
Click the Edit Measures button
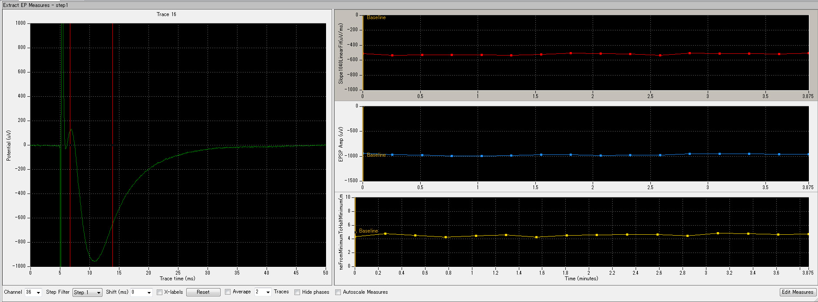click(x=798, y=292)
